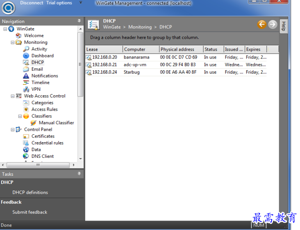Toggle the Tasks panel pushpin

79,174
